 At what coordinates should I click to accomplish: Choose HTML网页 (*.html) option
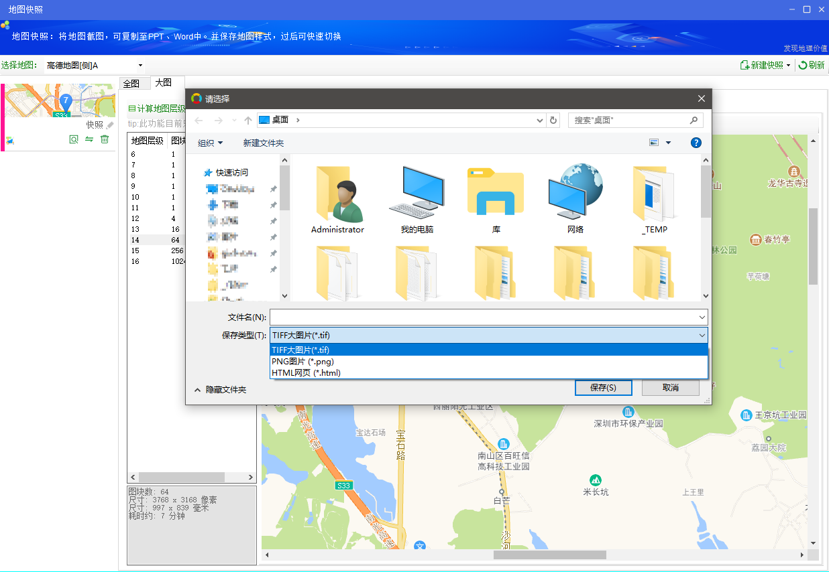coord(489,372)
